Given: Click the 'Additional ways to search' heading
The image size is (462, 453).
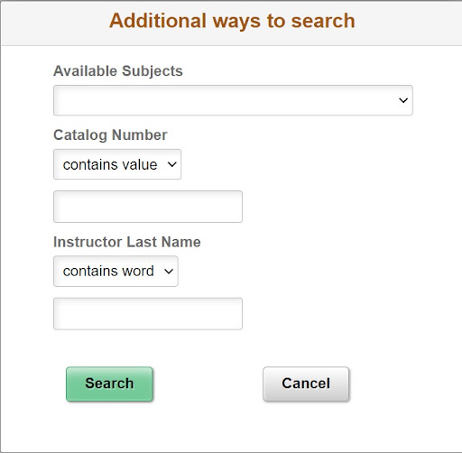Looking at the screenshot, I should coord(232,21).
